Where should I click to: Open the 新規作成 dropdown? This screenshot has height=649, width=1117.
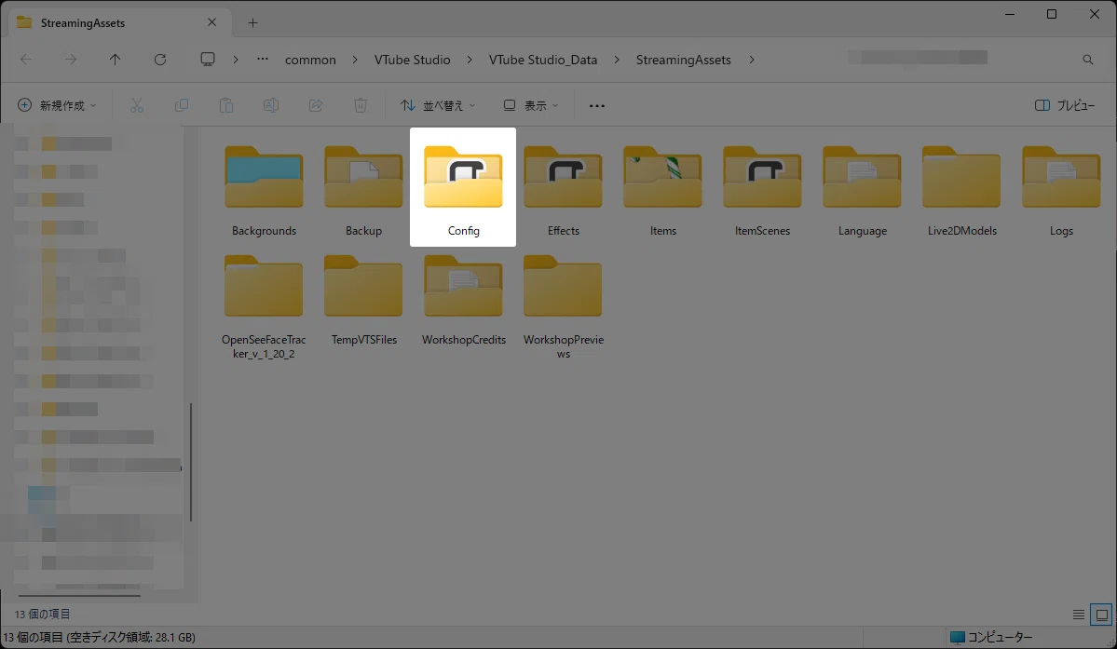pos(57,105)
